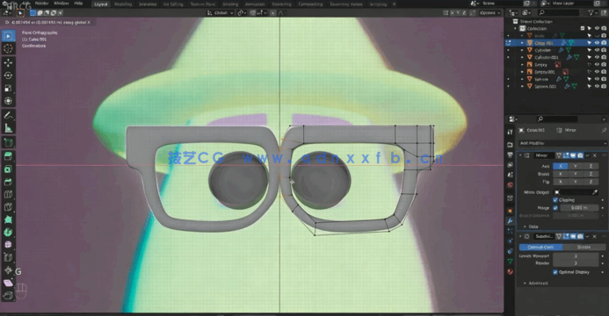Select the Select Box tool
609x316 pixels.
click(8, 36)
